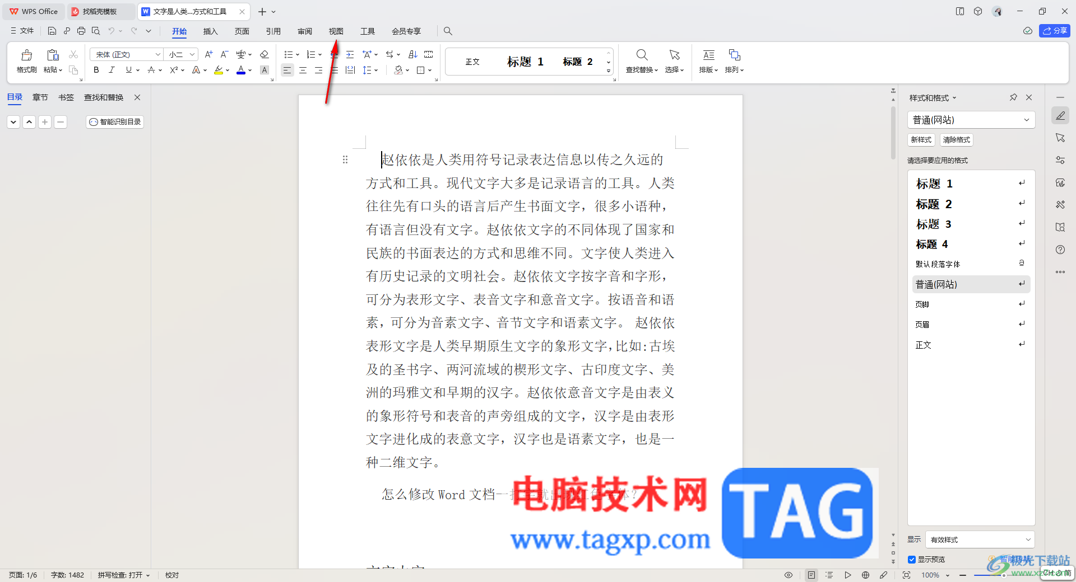This screenshot has height=582, width=1076.
Task: Open the File (文件) menu
Action: (22, 31)
